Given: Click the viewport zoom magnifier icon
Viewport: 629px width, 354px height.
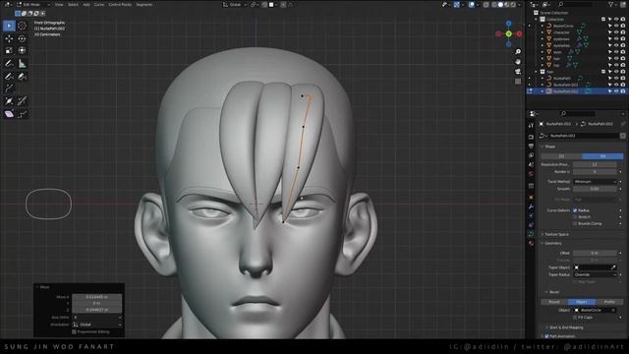Looking at the screenshot, I should tap(518, 52).
